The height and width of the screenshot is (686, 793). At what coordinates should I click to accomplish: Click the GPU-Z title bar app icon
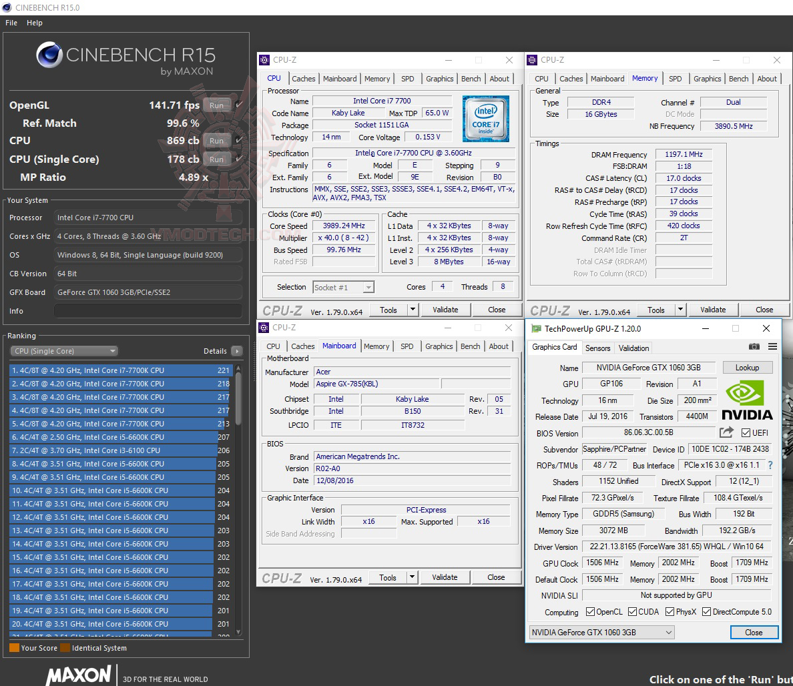536,328
